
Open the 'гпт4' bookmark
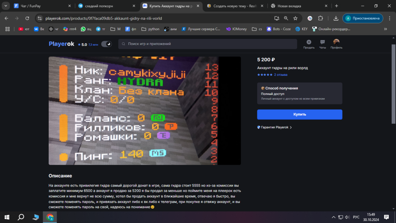coord(70,29)
